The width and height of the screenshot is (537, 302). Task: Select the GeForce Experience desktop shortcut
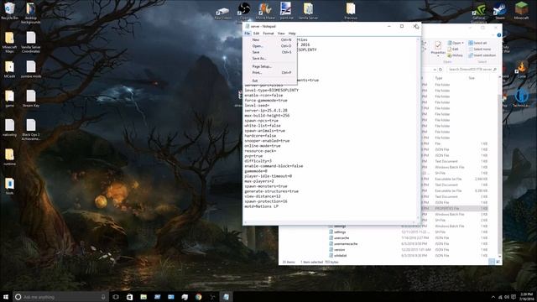click(x=479, y=13)
